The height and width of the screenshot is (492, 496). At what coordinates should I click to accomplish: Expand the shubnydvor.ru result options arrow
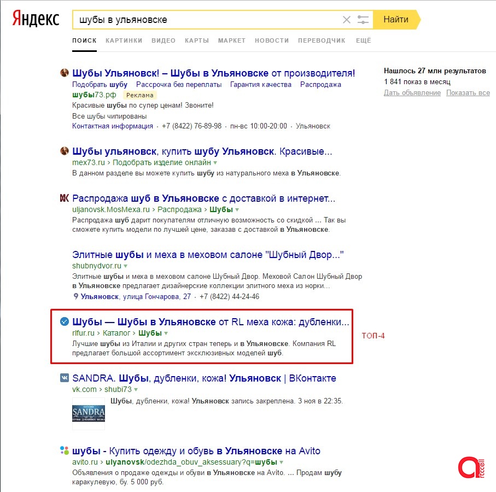(126, 266)
